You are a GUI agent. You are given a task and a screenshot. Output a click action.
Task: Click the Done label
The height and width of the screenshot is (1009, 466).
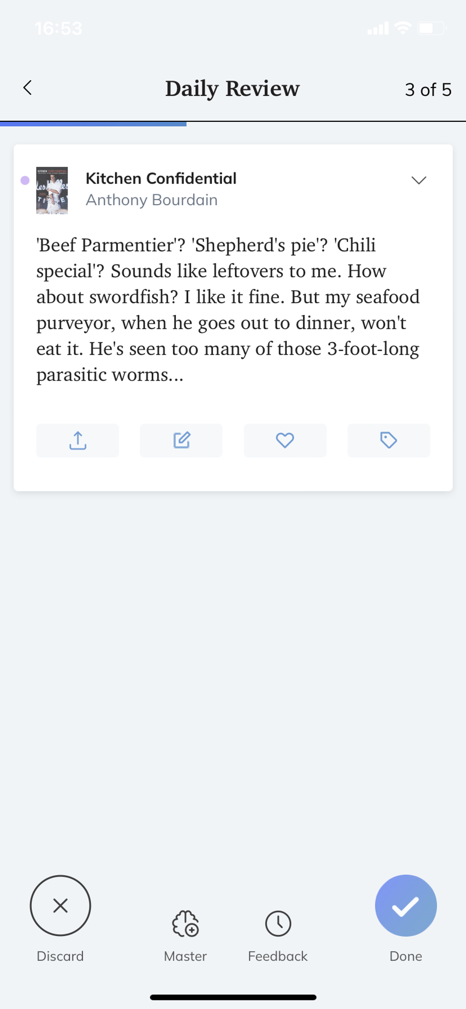point(406,956)
